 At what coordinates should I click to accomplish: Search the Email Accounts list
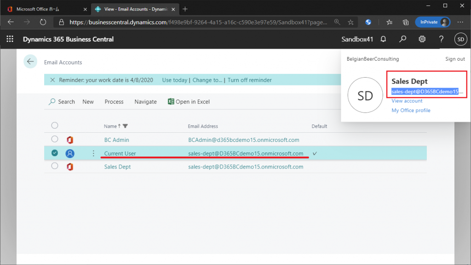(x=62, y=101)
